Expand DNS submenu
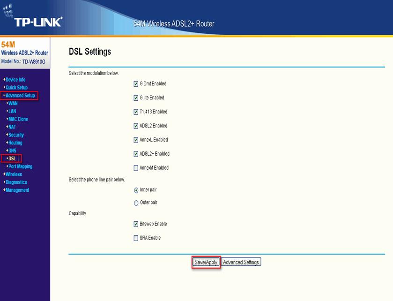The height and width of the screenshot is (301, 393). (11, 150)
